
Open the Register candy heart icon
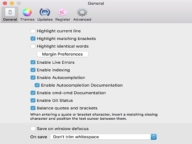coord(63,12)
